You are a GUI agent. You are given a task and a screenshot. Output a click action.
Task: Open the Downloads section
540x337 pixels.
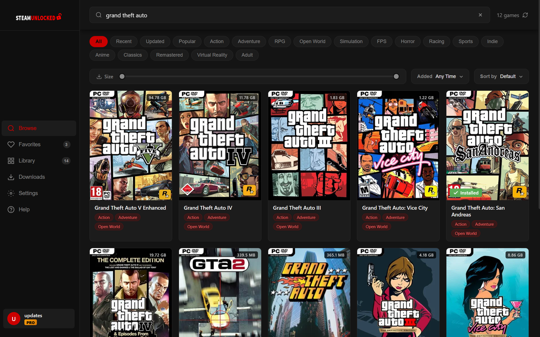[39, 177]
